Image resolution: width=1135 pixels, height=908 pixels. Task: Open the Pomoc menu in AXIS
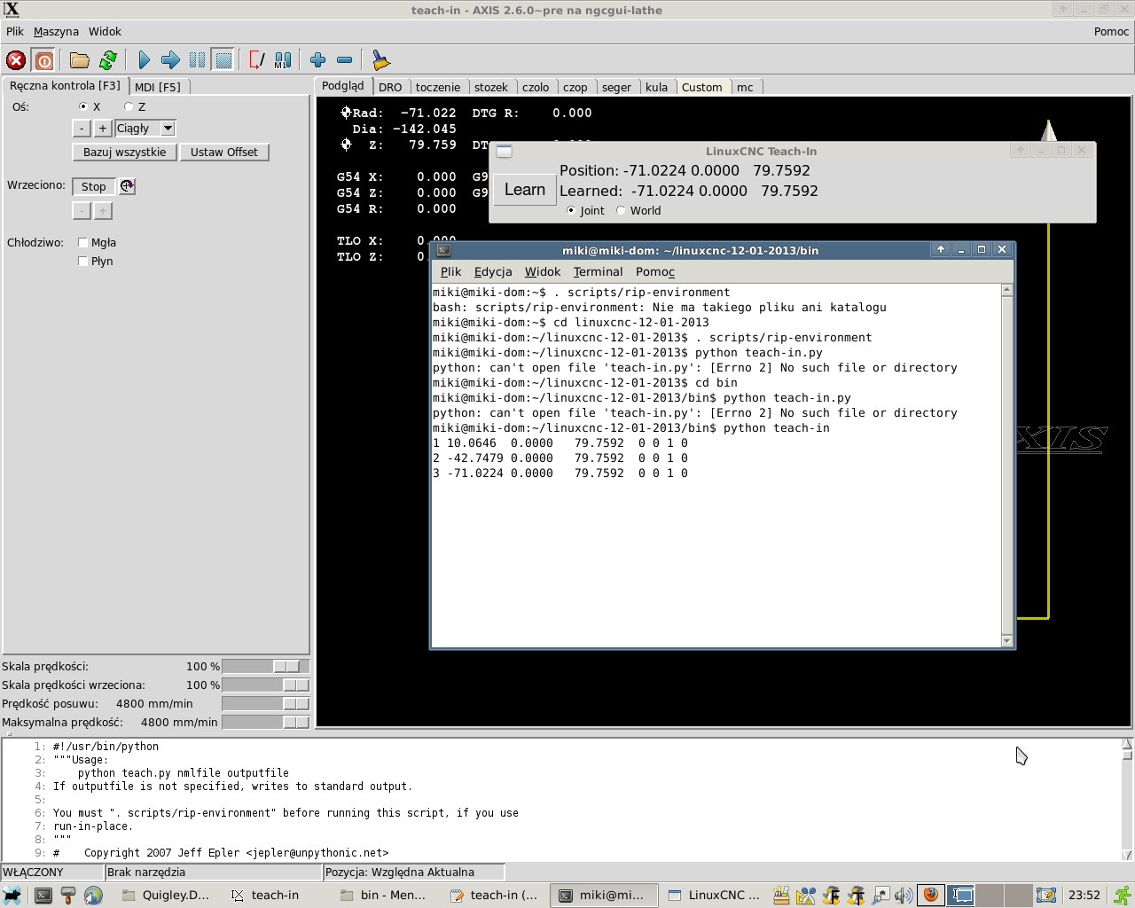(x=1111, y=31)
